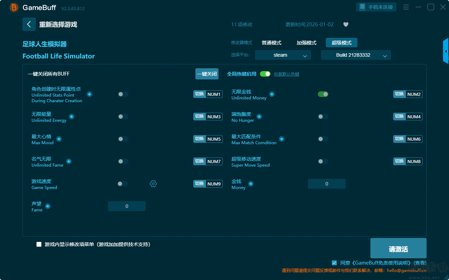
Task: Click the heart favorite icon
Action: [346, 24]
